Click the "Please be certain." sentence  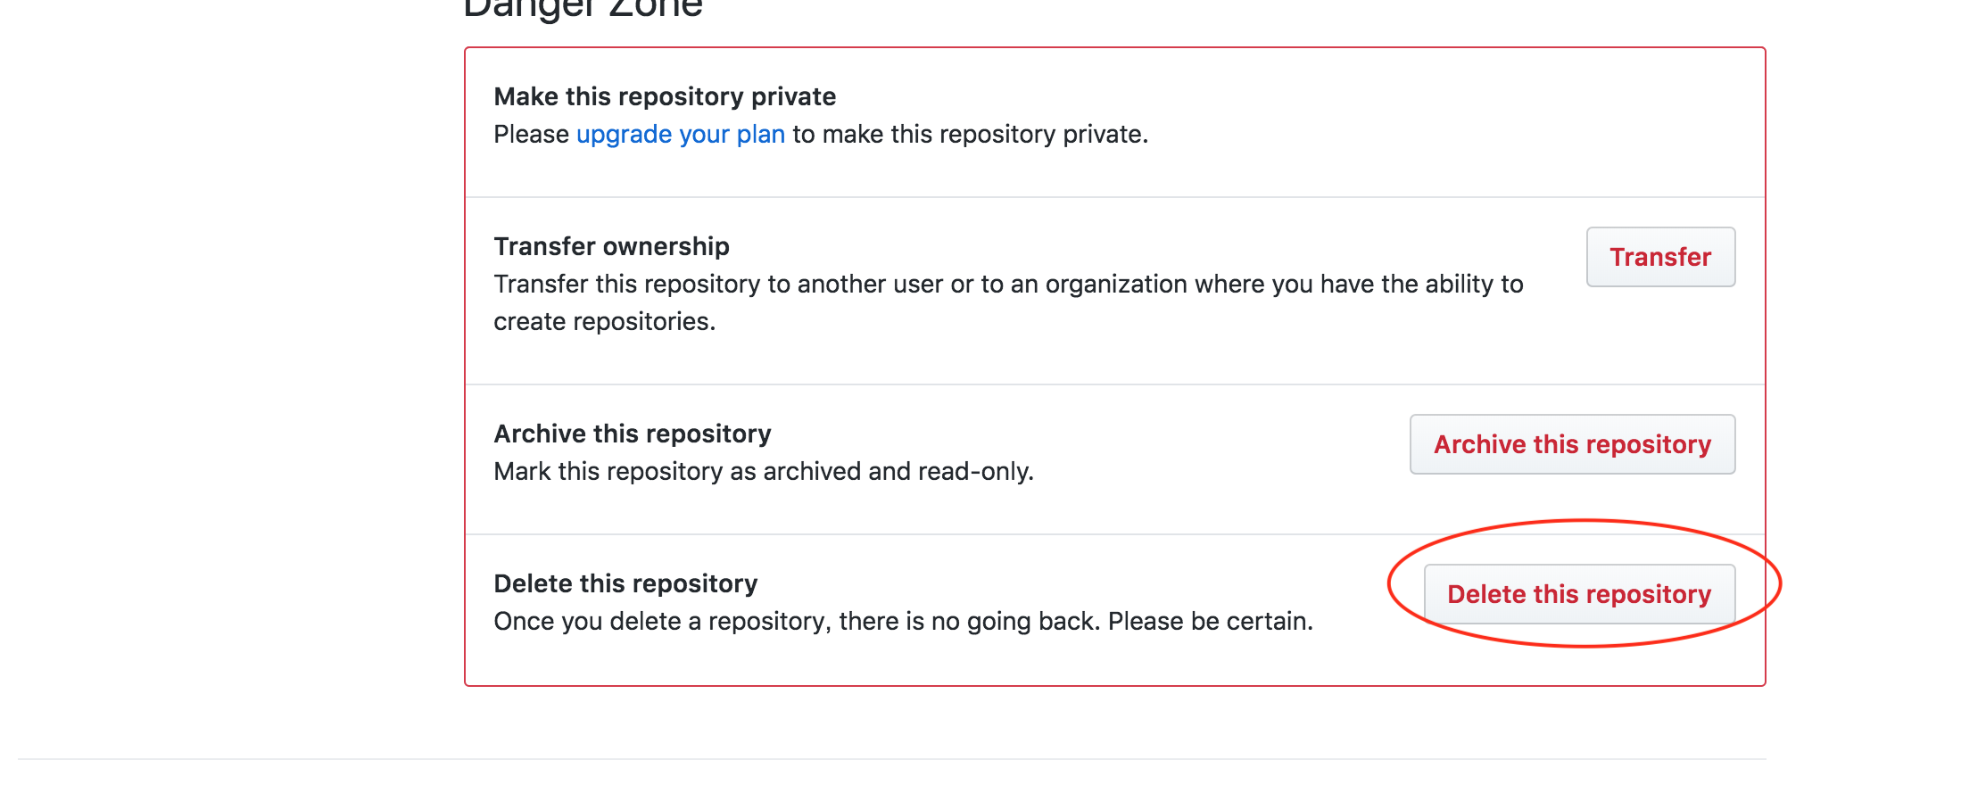[x=1210, y=621]
